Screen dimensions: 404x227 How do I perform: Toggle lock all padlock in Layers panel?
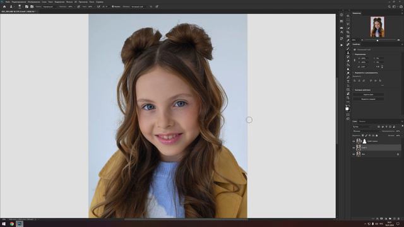click(x=377, y=136)
